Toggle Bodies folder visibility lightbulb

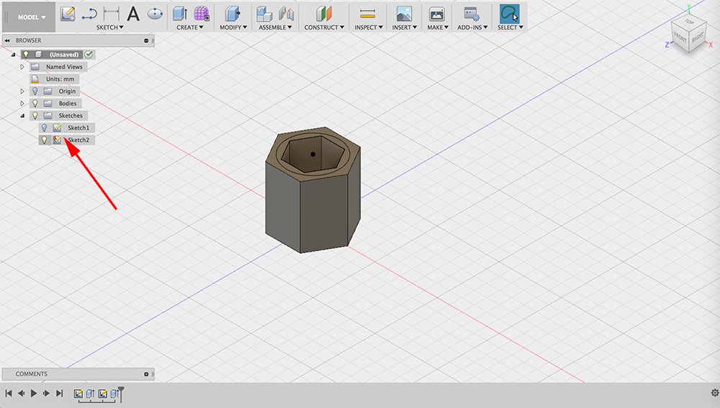click(x=35, y=104)
